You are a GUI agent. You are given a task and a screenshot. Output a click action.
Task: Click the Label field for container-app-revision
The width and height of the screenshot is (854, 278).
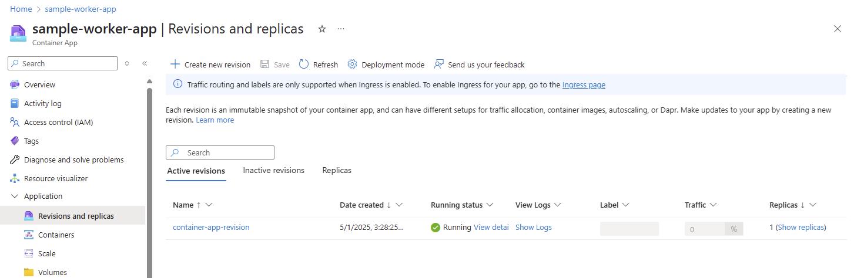point(629,229)
